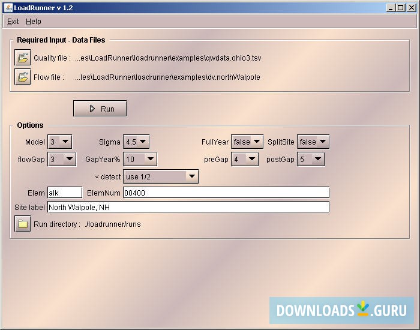Click the Java icon in the title bar
The width and height of the screenshot is (420, 330).
coord(8,7)
